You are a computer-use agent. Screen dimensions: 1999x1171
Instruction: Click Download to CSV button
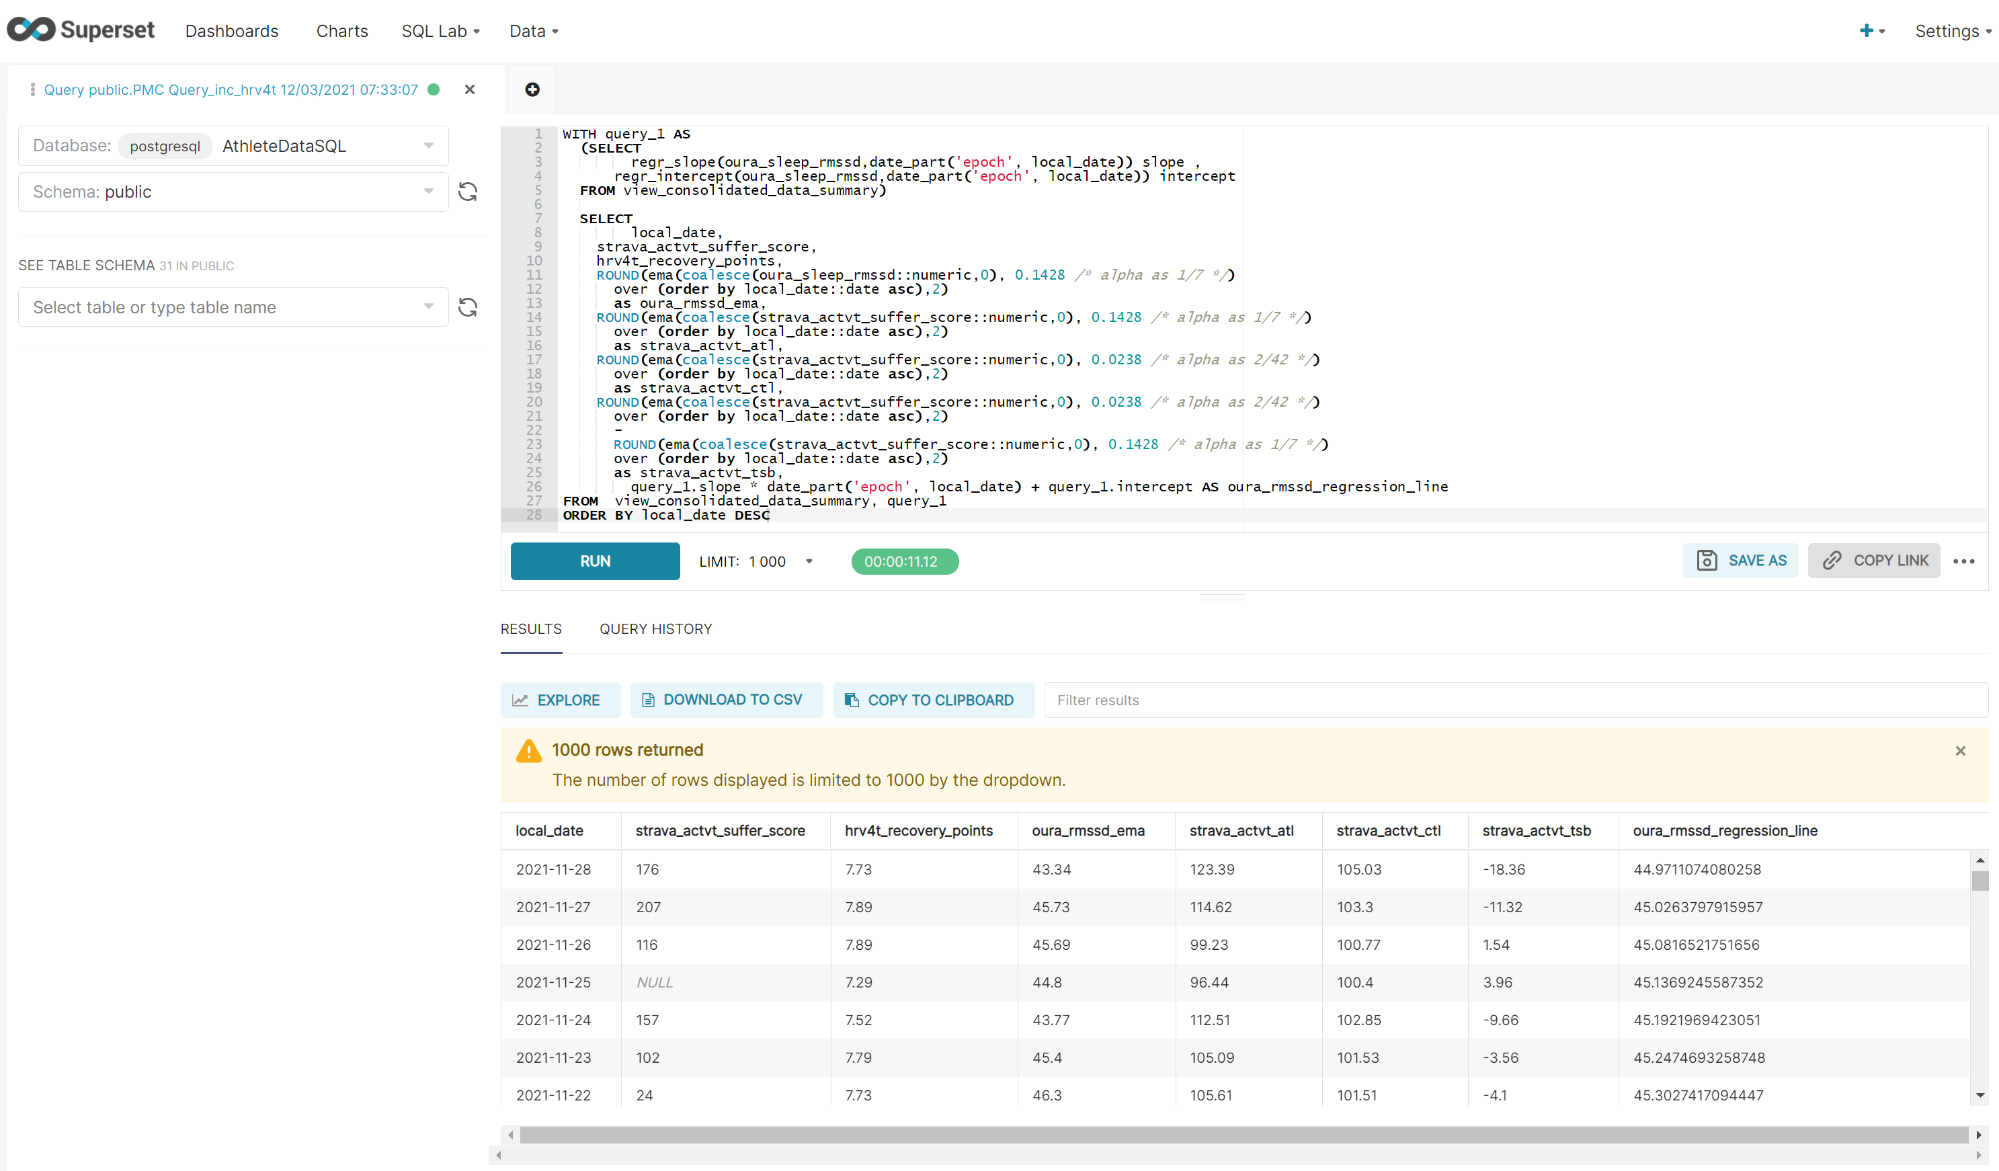pyautogui.click(x=726, y=700)
